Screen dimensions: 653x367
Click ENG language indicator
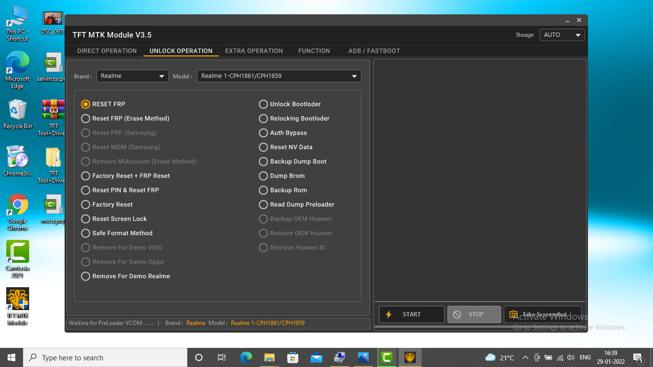point(585,357)
